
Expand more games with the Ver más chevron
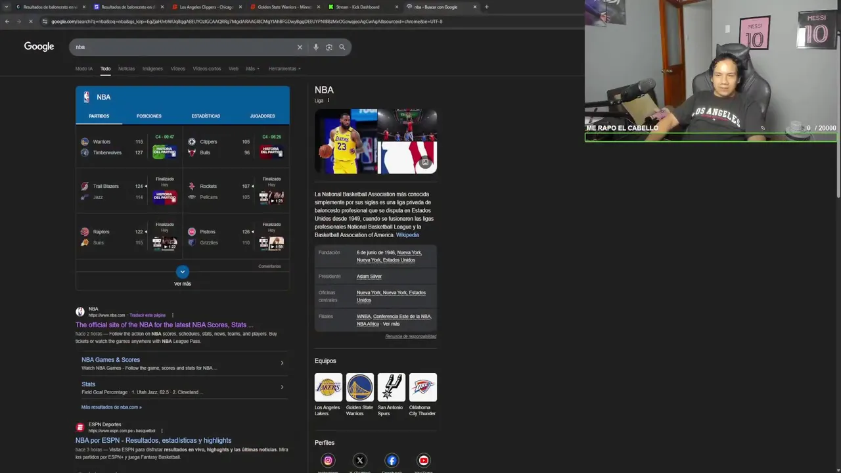(183, 272)
